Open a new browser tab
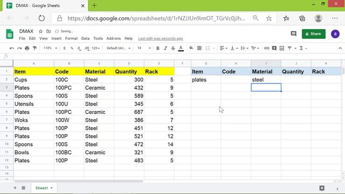This screenshot has width=345, height=194. point(94,5)
